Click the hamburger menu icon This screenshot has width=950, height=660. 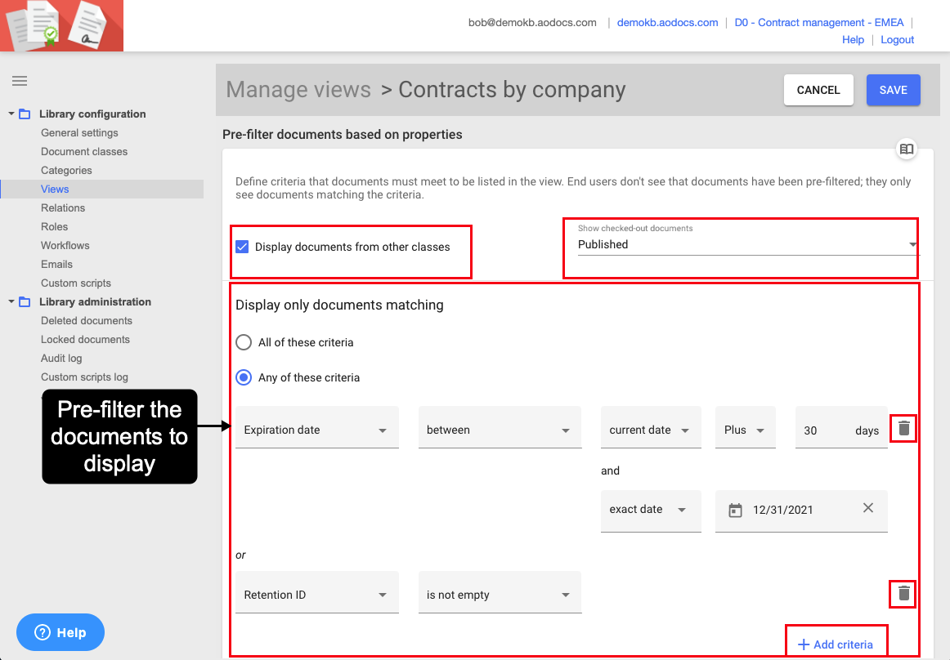[20, 81]
